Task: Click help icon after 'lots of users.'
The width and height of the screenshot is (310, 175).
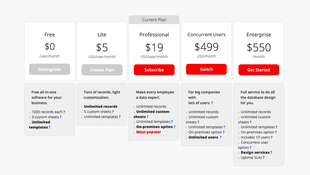Action: click(x=212, y=103)
